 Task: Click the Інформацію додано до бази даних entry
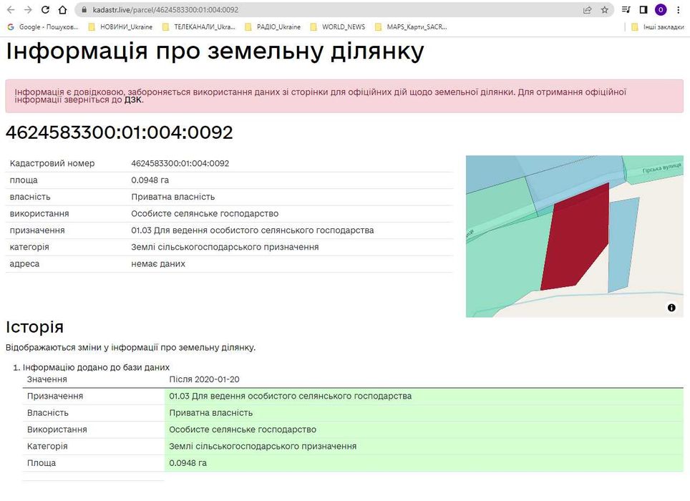click(96, 367)
